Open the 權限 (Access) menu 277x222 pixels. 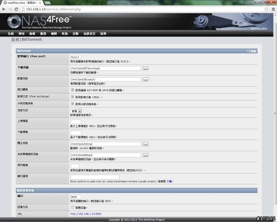(54, 34)
